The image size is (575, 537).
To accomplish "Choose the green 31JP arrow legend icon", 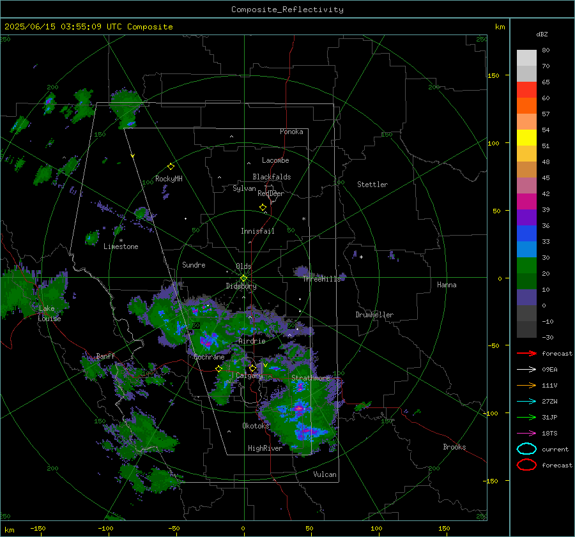I will coord(526,417).
